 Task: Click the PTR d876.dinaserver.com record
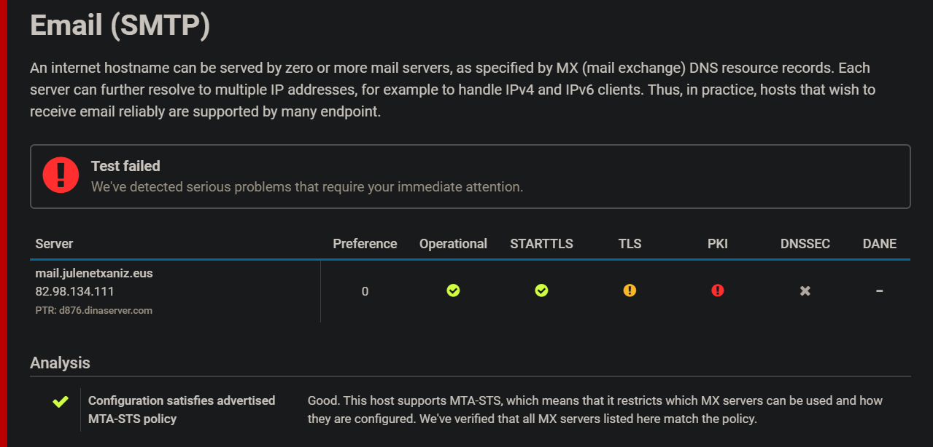point(94,310)
